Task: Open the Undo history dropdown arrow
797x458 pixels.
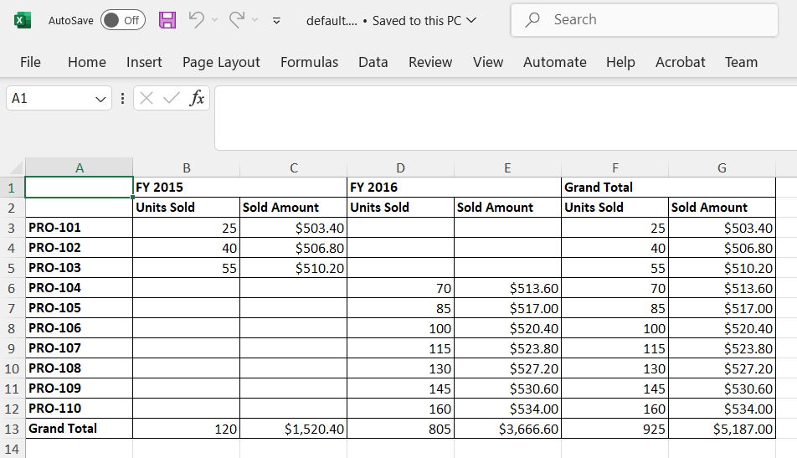Action: (x=214, y=20)
